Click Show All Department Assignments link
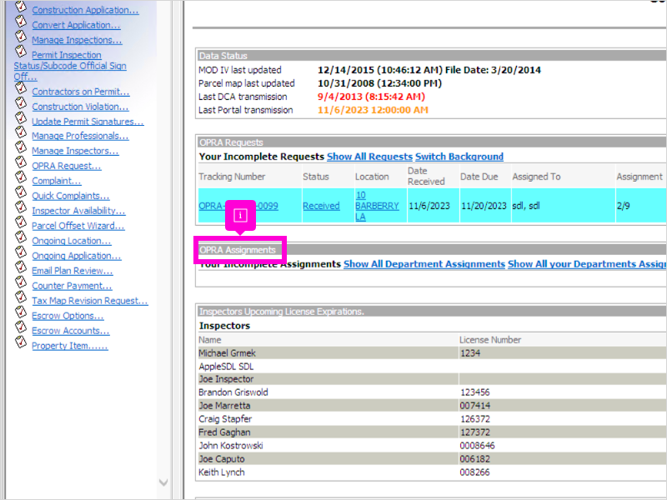The height and width of the screenshot is (500, 667). point(424,264)
